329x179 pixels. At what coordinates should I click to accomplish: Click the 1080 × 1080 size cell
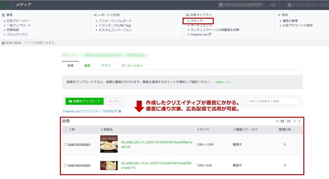point(205,145)
